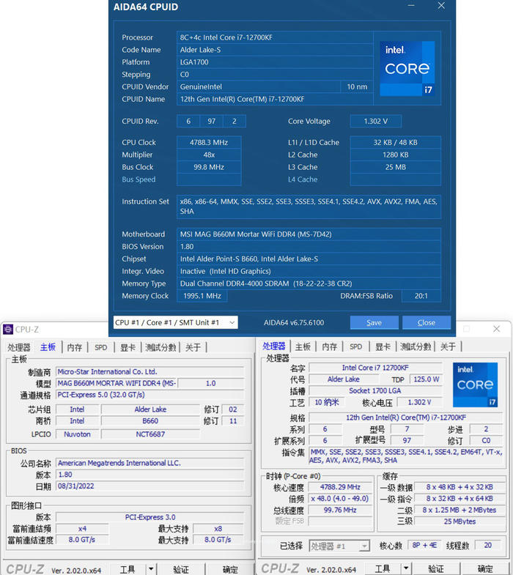Screen dimensions: 513x575
Task: Click the CPU Clock value 4788.3 MHz
Action: coord(209,142)
